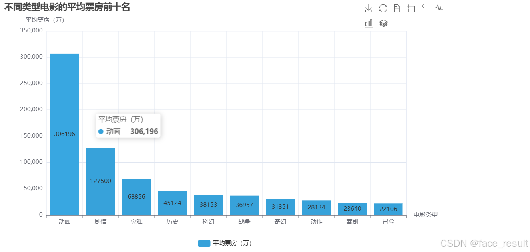The width and height of the screenshot is (530, 252).
Task: Click the 250,000 y-axis tick label
Action: point(31,83)
